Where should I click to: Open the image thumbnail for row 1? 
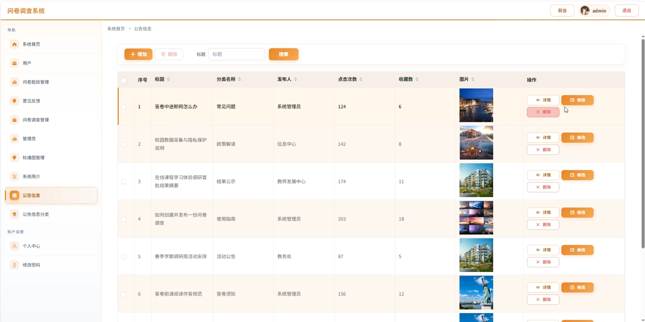click(476, 105)
